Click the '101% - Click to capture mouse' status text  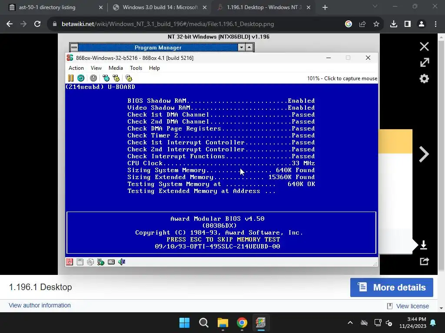click(342, 78)
